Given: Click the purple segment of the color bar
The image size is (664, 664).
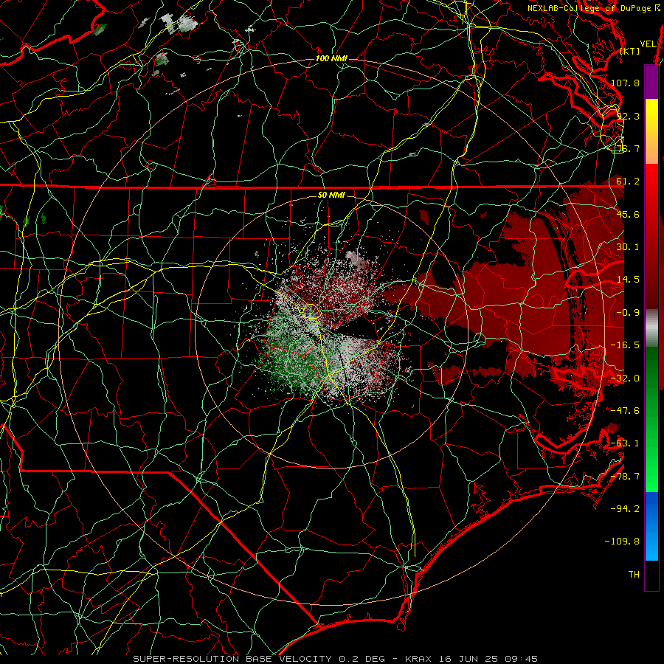Looking at the screenshot, I should (651, 82).
